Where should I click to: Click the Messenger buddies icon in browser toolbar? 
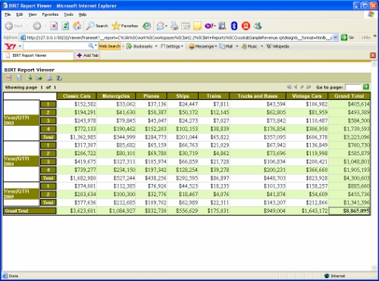tap(258, 26)
